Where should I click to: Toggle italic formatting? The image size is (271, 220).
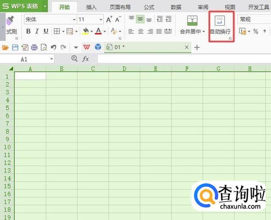tap(37, 31)
